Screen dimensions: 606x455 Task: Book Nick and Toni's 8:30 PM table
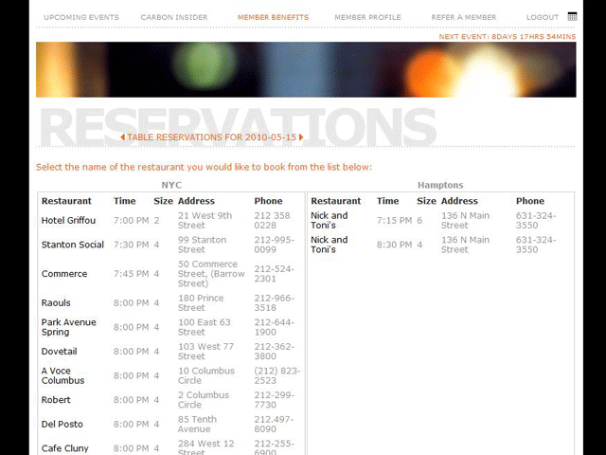(x=330, y=245)
